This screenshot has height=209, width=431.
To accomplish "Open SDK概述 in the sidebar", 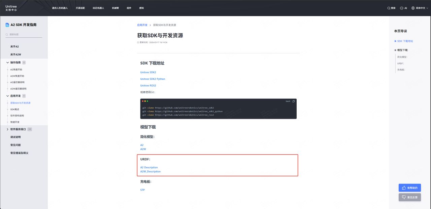I will point(15,110).
